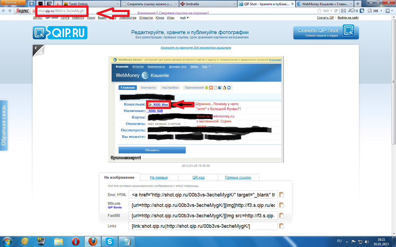Copy the BBcode to clipboard
This screenshot has height=247, width=396.
tap(281, 205)
